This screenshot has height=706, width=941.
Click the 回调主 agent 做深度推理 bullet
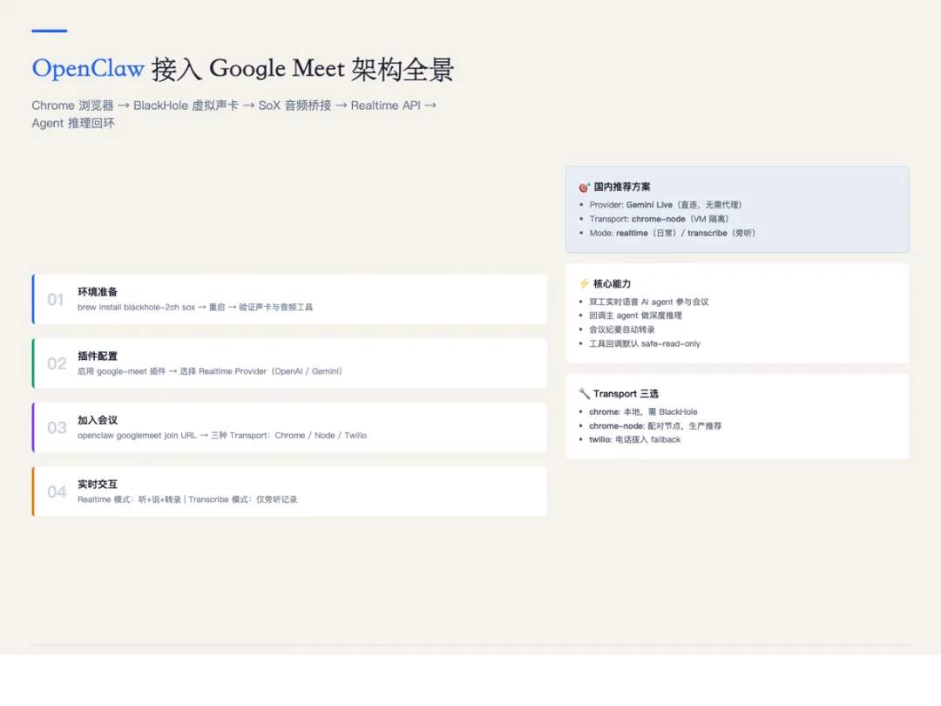(x=635, y=316)
